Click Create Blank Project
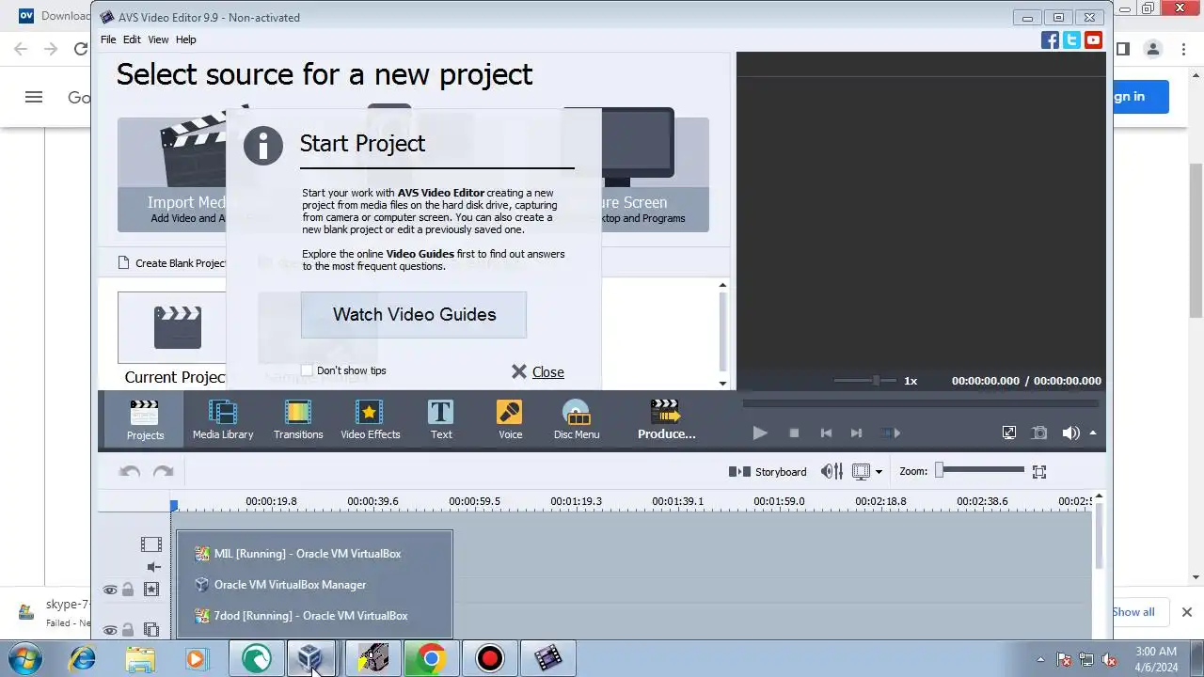 tap(172, 263)
